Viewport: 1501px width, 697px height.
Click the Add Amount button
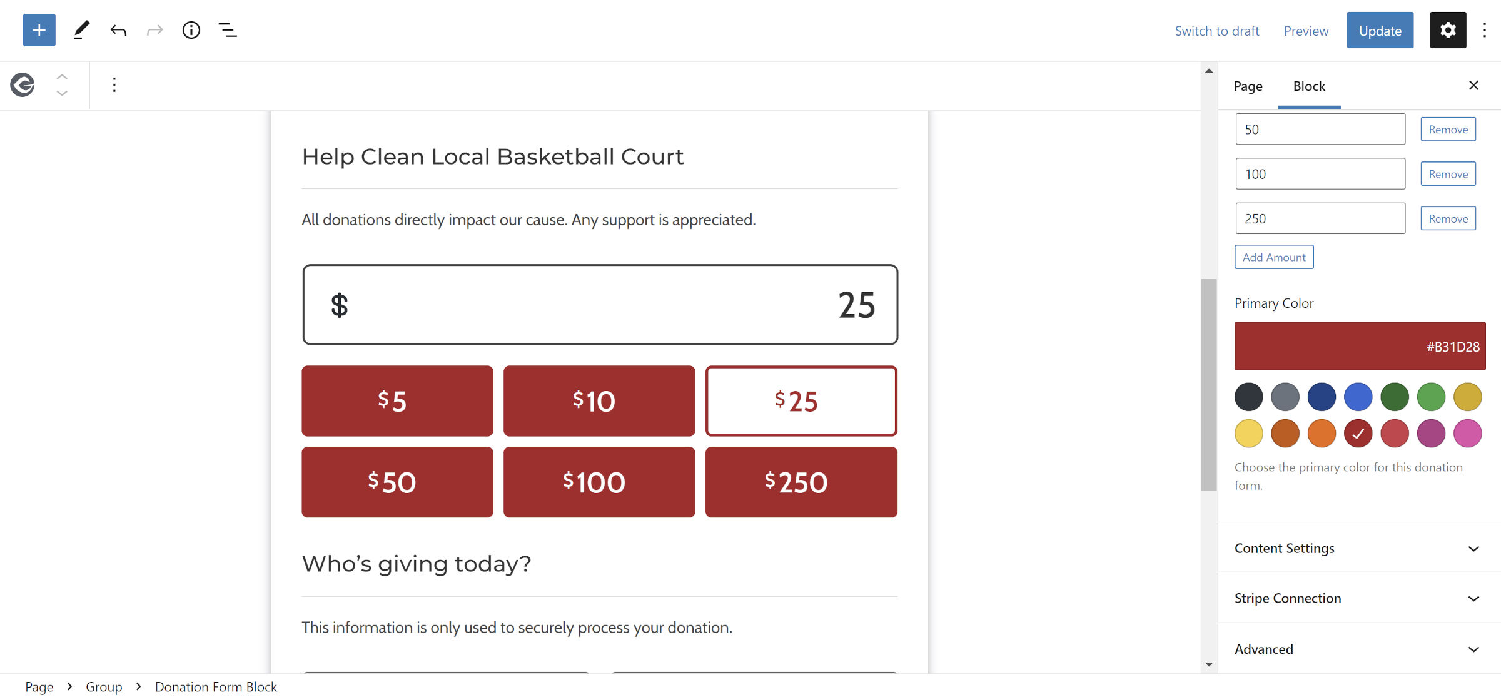point(1273,257)
